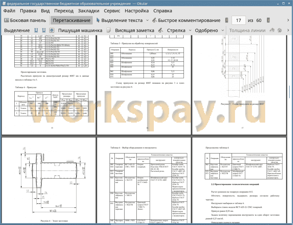Click the color palette icon after Толщина линии
This screenshot has height=225, width=293.
[x=272, y=30]
